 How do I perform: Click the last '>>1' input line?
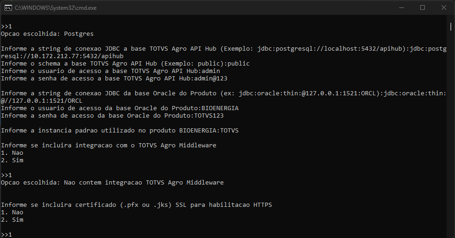pos(6,235)
